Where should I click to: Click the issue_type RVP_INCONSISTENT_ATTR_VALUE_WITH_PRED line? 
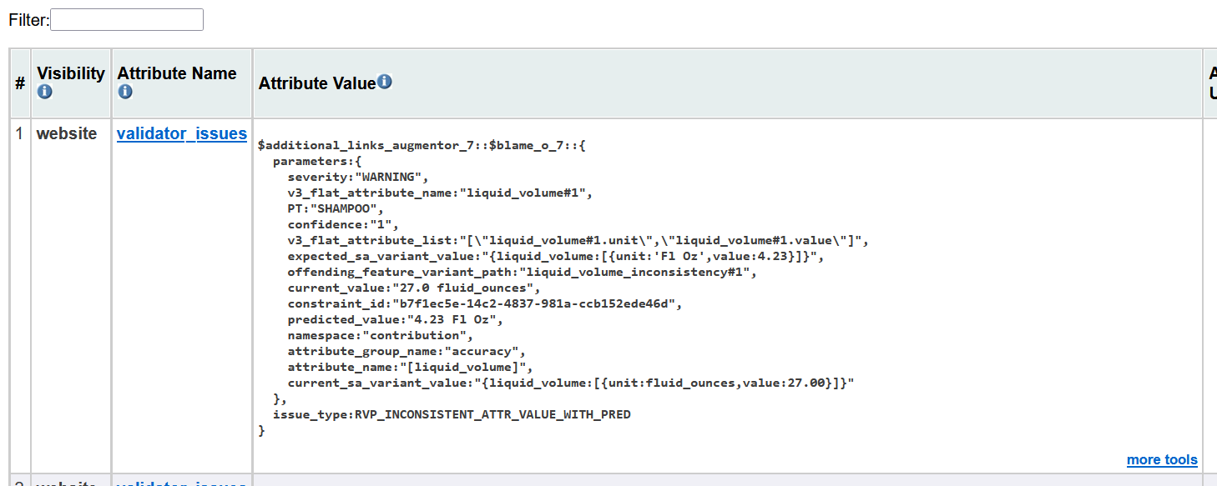click(x=452, y=414)
